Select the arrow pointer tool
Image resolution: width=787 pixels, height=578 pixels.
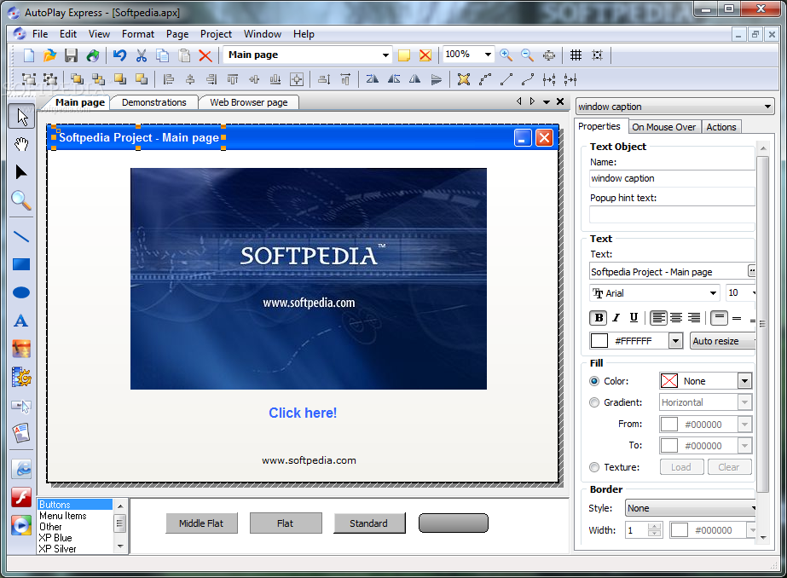[21, 117]
